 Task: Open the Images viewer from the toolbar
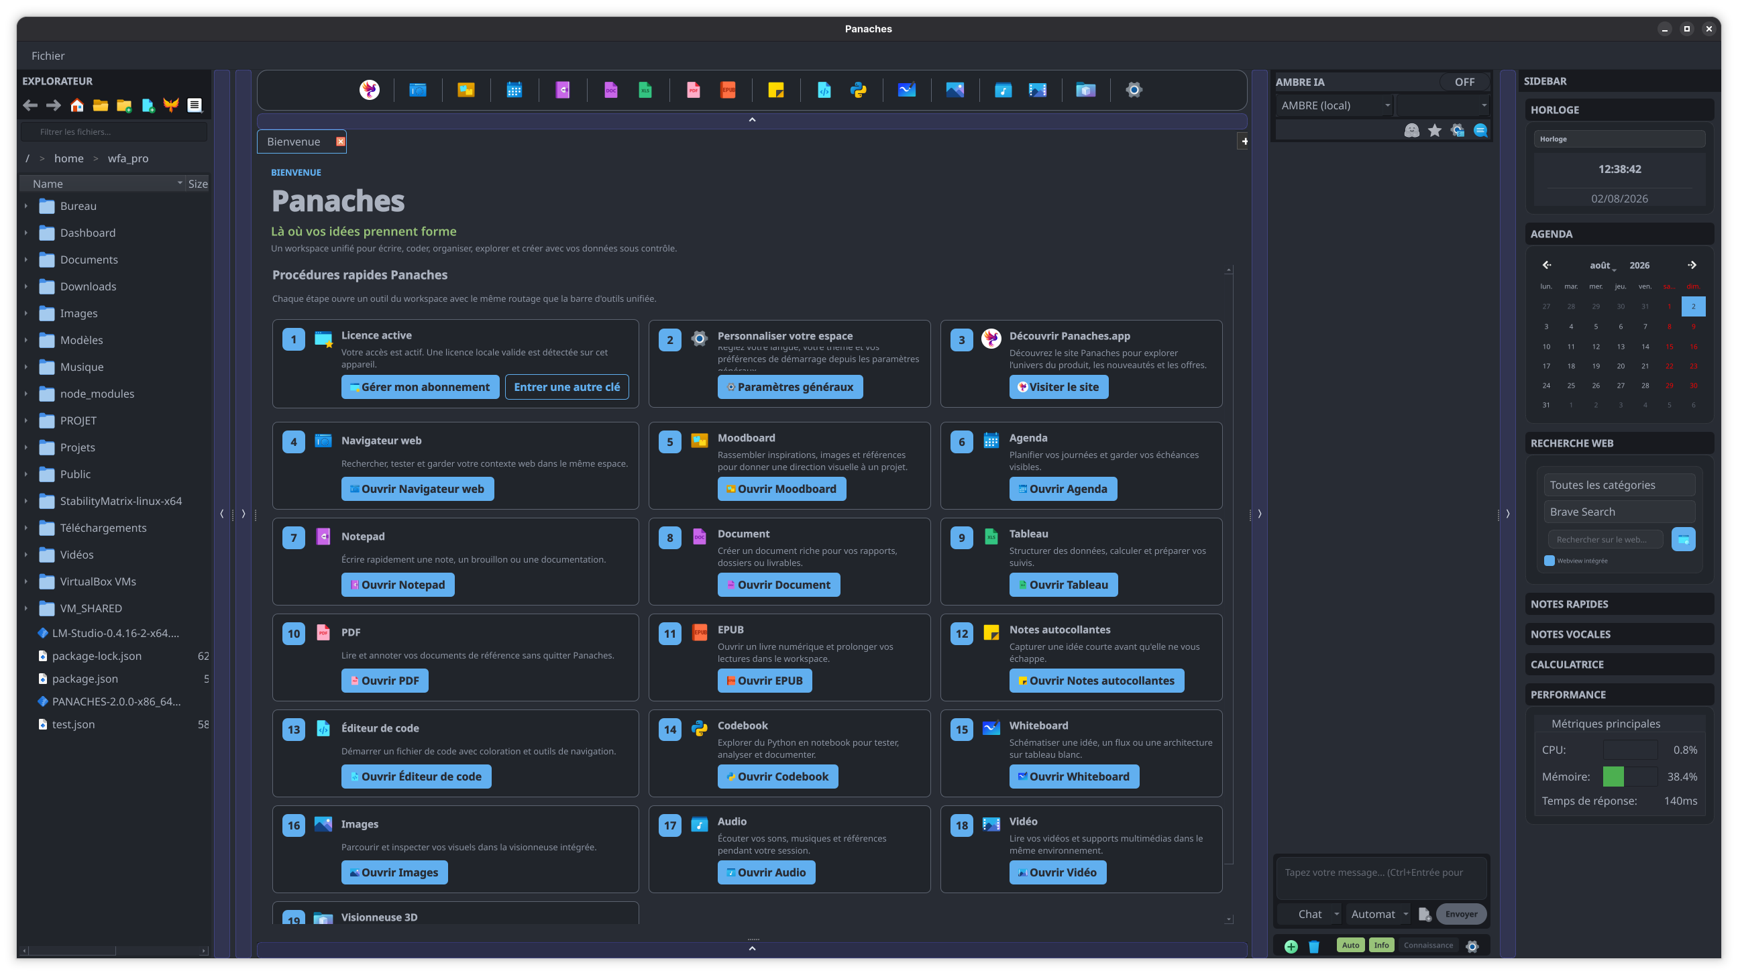[x=955, y=90]
